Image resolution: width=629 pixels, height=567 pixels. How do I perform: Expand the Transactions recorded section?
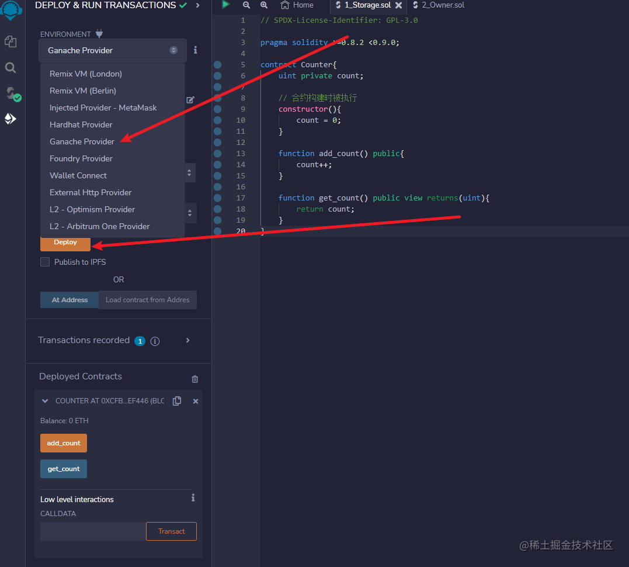click(187, 340)
